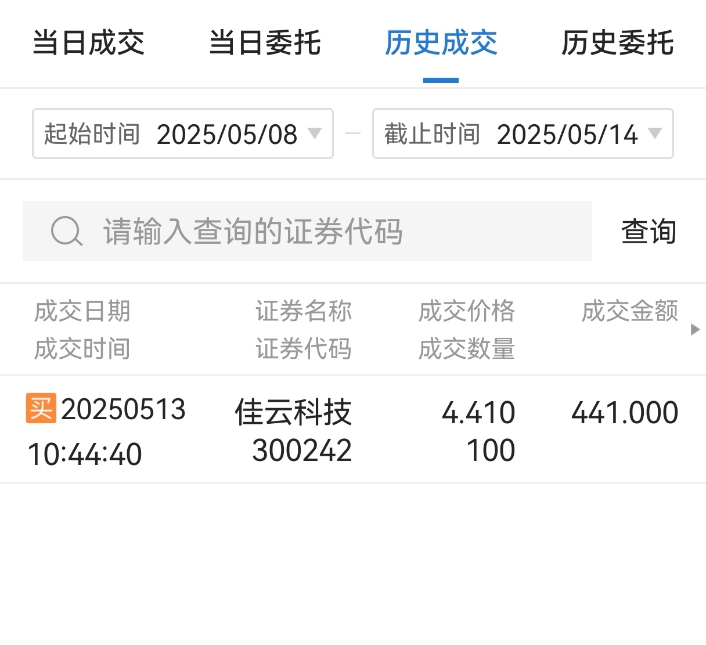Screen dimensions: 706x645
Task: Click the 证券代码 column header
Action: pos(304,349)
